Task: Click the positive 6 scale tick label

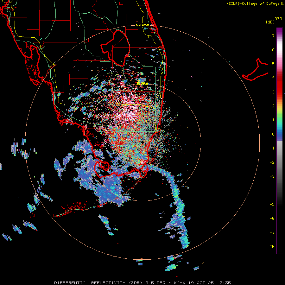Action: (273, 50)
